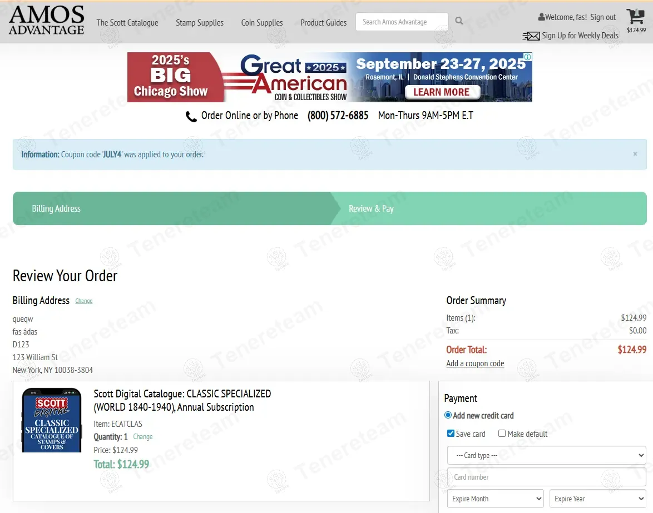The image size is (653, 513).
Task: Enable the Make default checkbox
Action: pyautogui.click(x=502, y=434)
